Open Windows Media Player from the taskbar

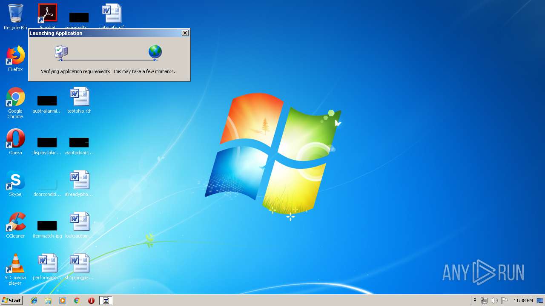[x=63, y=300]
